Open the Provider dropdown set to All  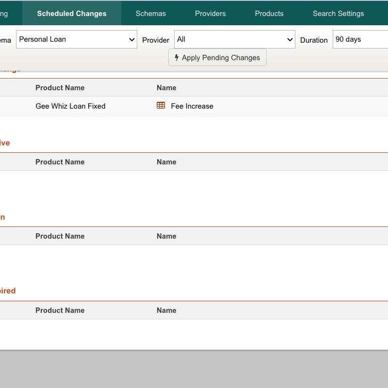coord(235,39)
